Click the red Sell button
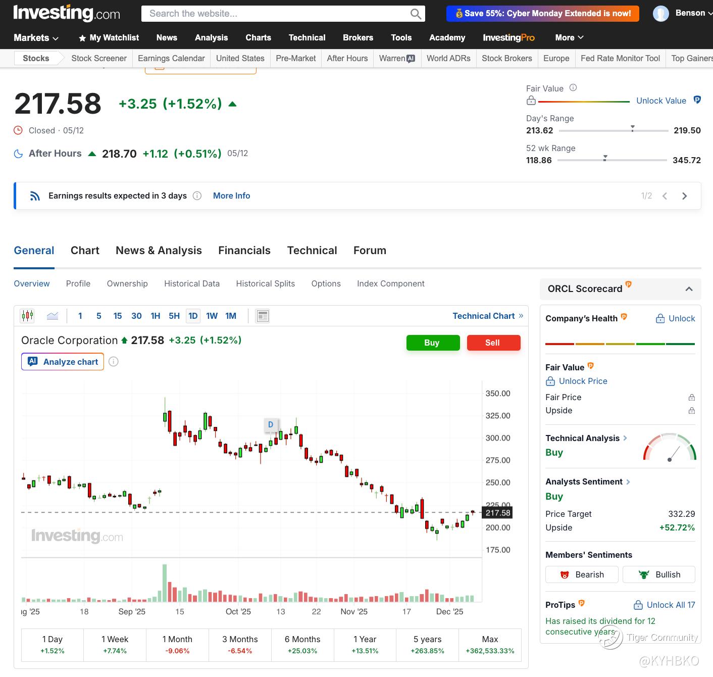The image size is (713, 677). [494, 343]
